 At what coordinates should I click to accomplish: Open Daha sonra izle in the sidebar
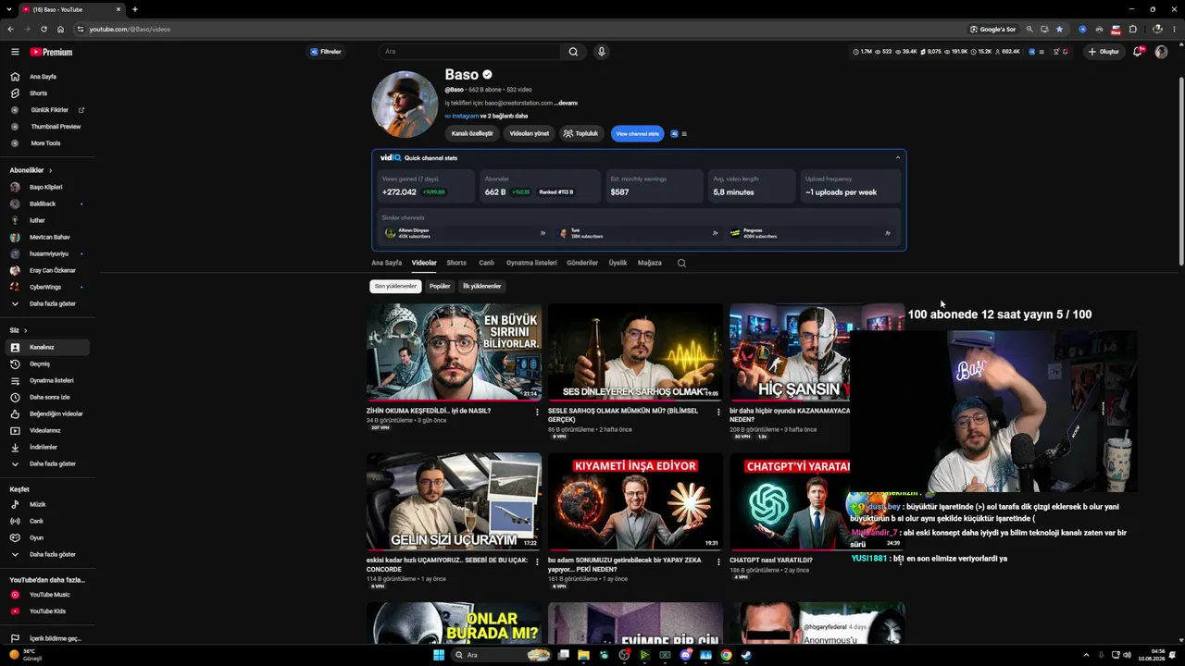[47, 397]
